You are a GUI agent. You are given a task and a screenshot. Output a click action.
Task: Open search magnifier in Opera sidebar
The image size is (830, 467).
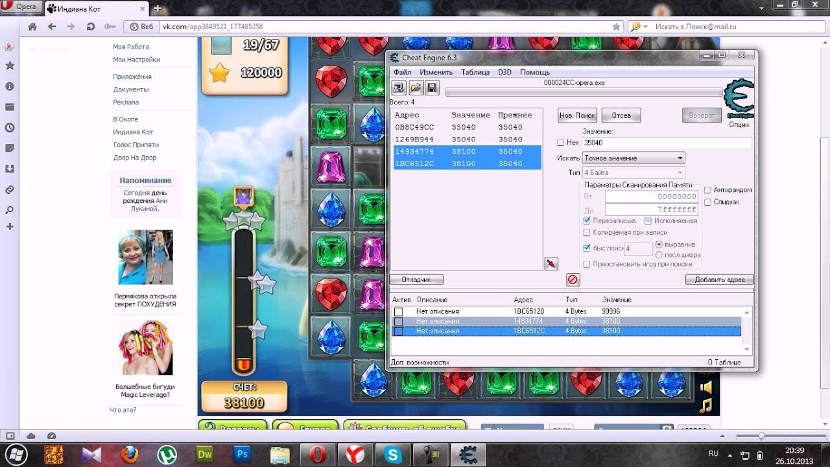[10, 210]
